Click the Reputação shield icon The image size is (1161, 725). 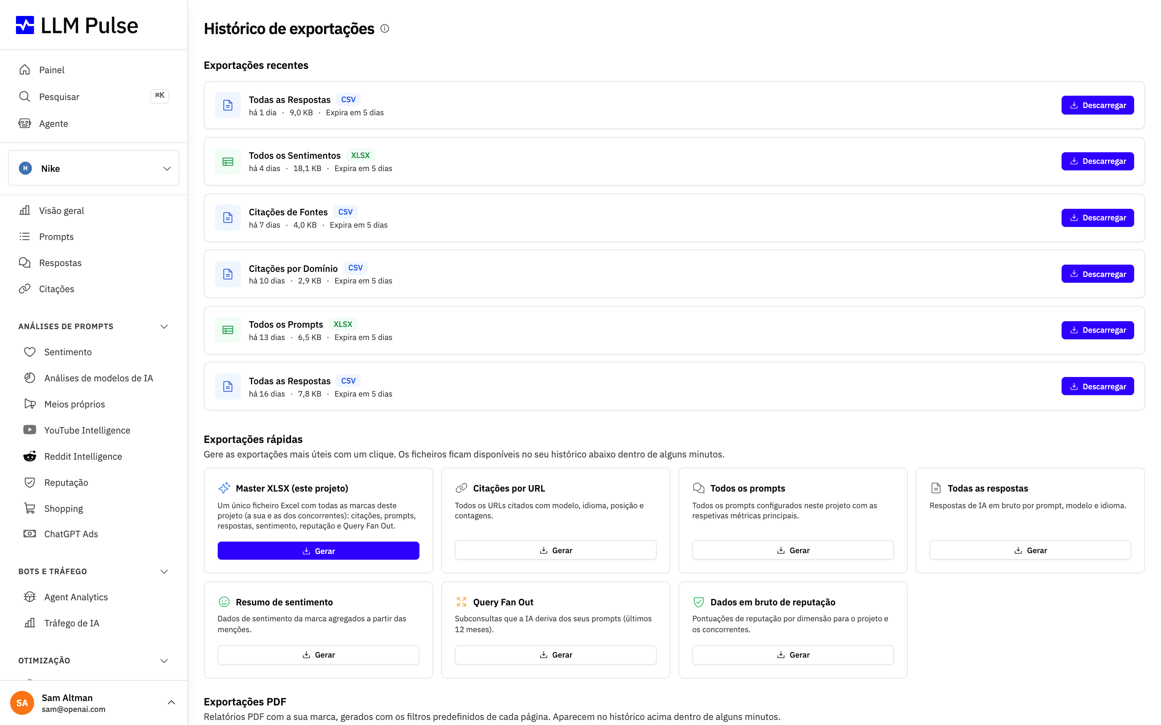[x=30, y=482]
